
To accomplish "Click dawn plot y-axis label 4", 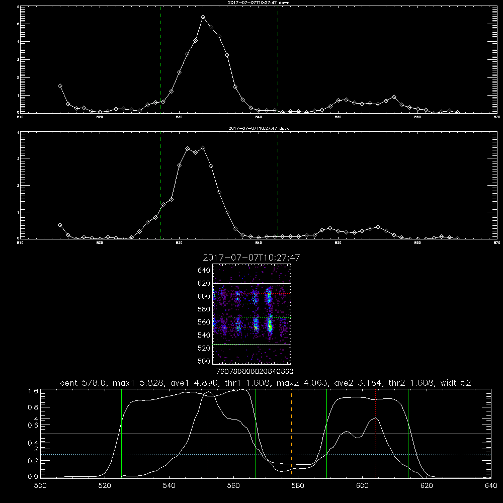I will [x=18, y=42].
